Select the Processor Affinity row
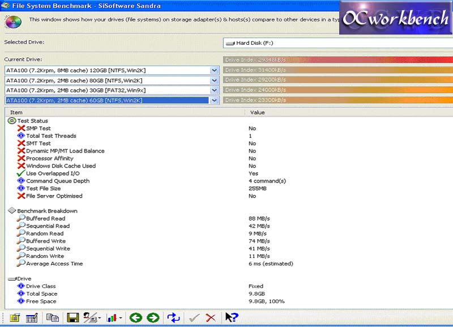Image resolution: width=453 pixels, height=327 pixels. (229, 159)
